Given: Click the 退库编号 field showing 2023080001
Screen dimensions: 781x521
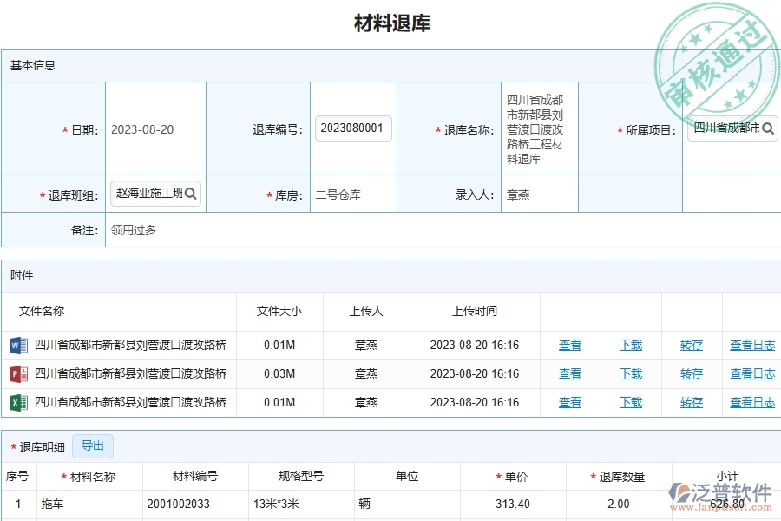Looking at the screenshot, I should [x=351, y=128].
